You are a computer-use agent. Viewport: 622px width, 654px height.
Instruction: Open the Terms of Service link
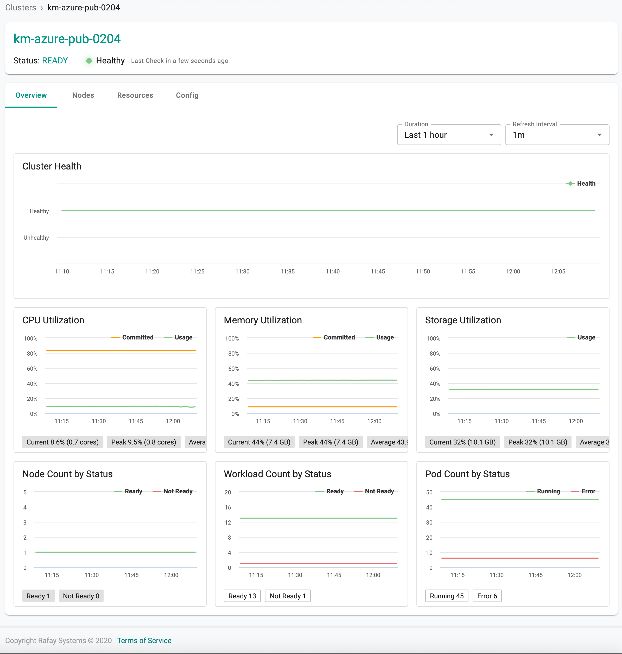pyautogui.click(x=144, y=640)
